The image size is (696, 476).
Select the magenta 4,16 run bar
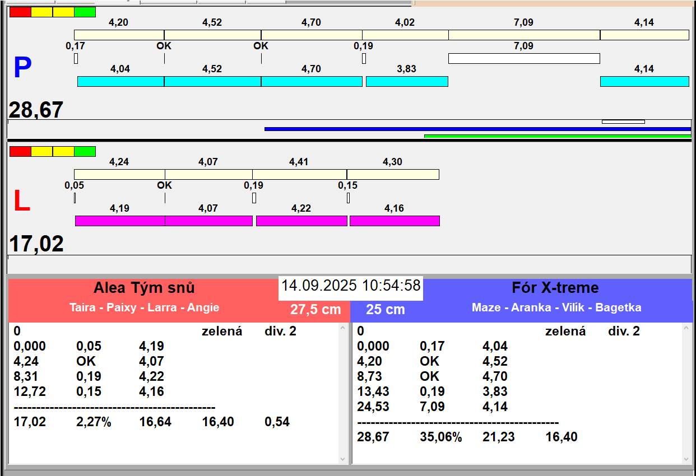(x=395, y=221)
